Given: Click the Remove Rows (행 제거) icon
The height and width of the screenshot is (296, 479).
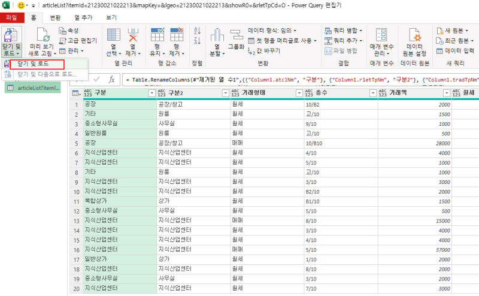Looking at the screenshot, I should [x=177, y=35].
